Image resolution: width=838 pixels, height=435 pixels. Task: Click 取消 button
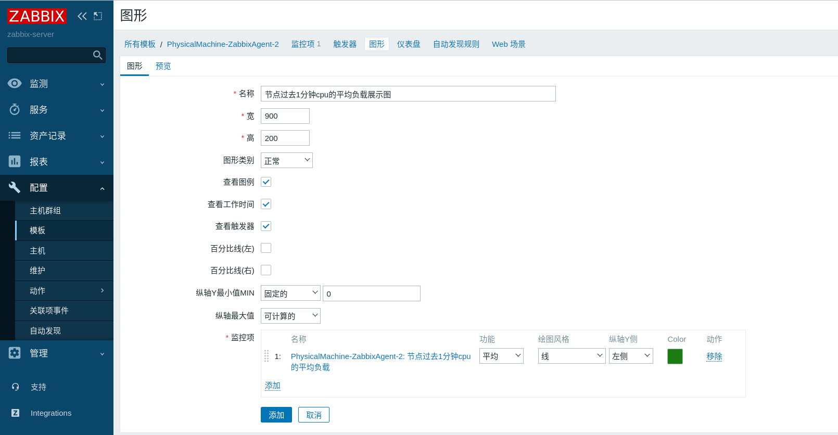314,415
